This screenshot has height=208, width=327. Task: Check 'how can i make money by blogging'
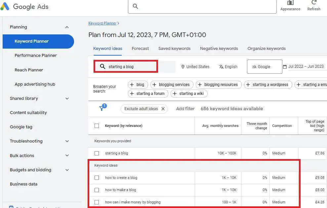tap(97, 202)
